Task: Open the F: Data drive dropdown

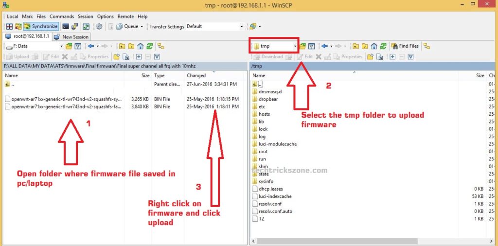Action: 61,46
